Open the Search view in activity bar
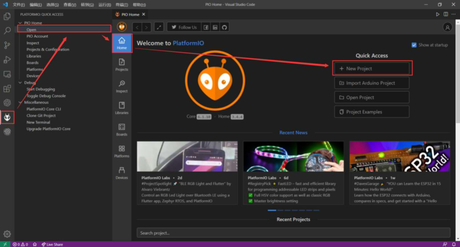The width and height of the screenshot is (460, 247). tap(7, 31)
